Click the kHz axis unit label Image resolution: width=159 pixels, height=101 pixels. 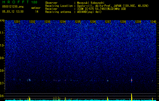pos(2,20)
